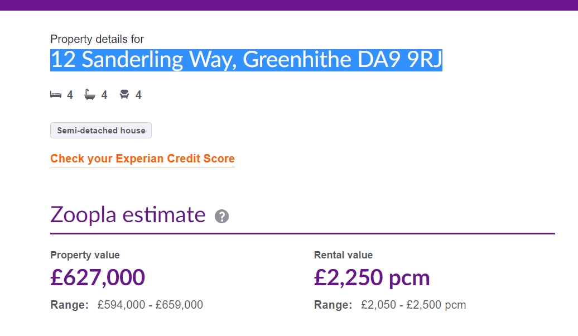Click the Property value label
The width and height of the screenshot is (578, 336).
tap(85, 255)
